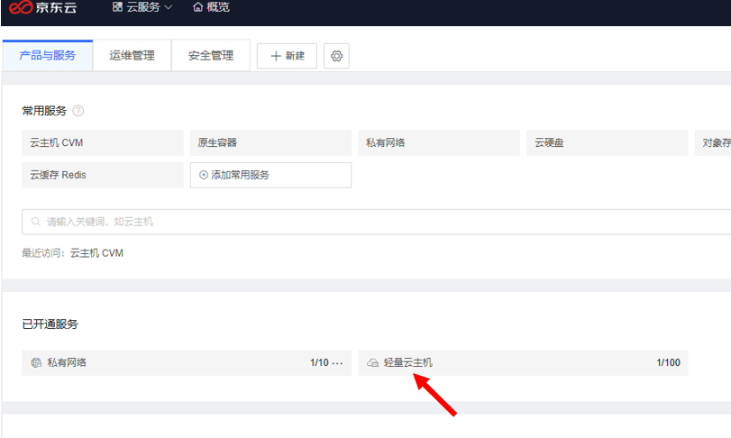Open 云缓存 Redis service tile

pos(103,175)
